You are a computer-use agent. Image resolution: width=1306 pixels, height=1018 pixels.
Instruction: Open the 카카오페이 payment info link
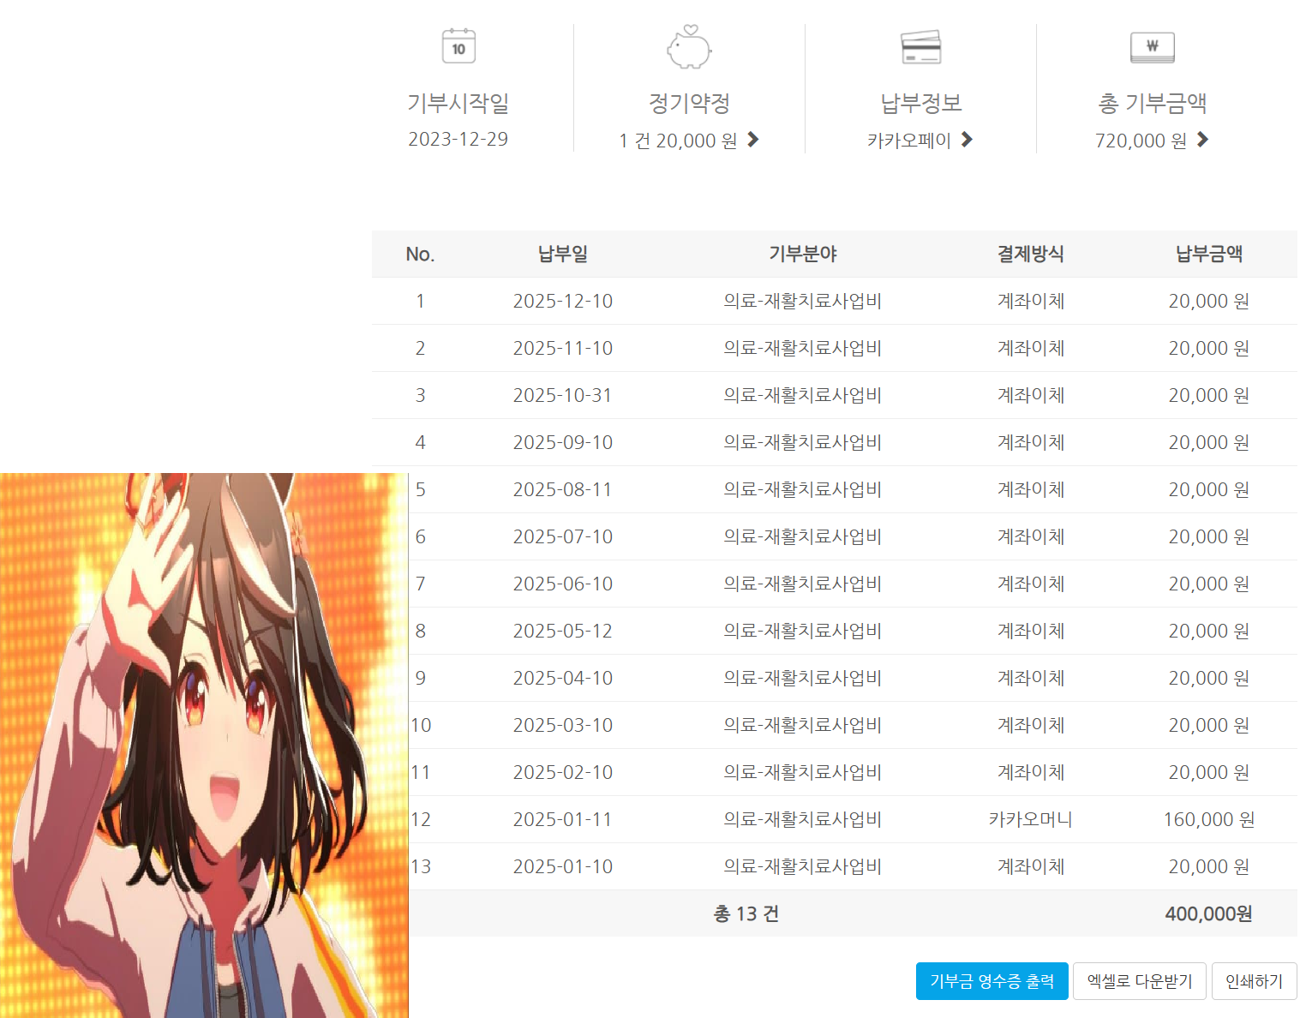908,141
